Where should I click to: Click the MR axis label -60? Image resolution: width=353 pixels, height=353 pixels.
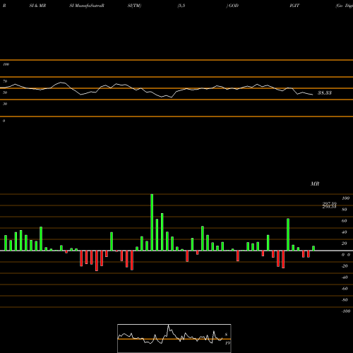tap(345, 289)
